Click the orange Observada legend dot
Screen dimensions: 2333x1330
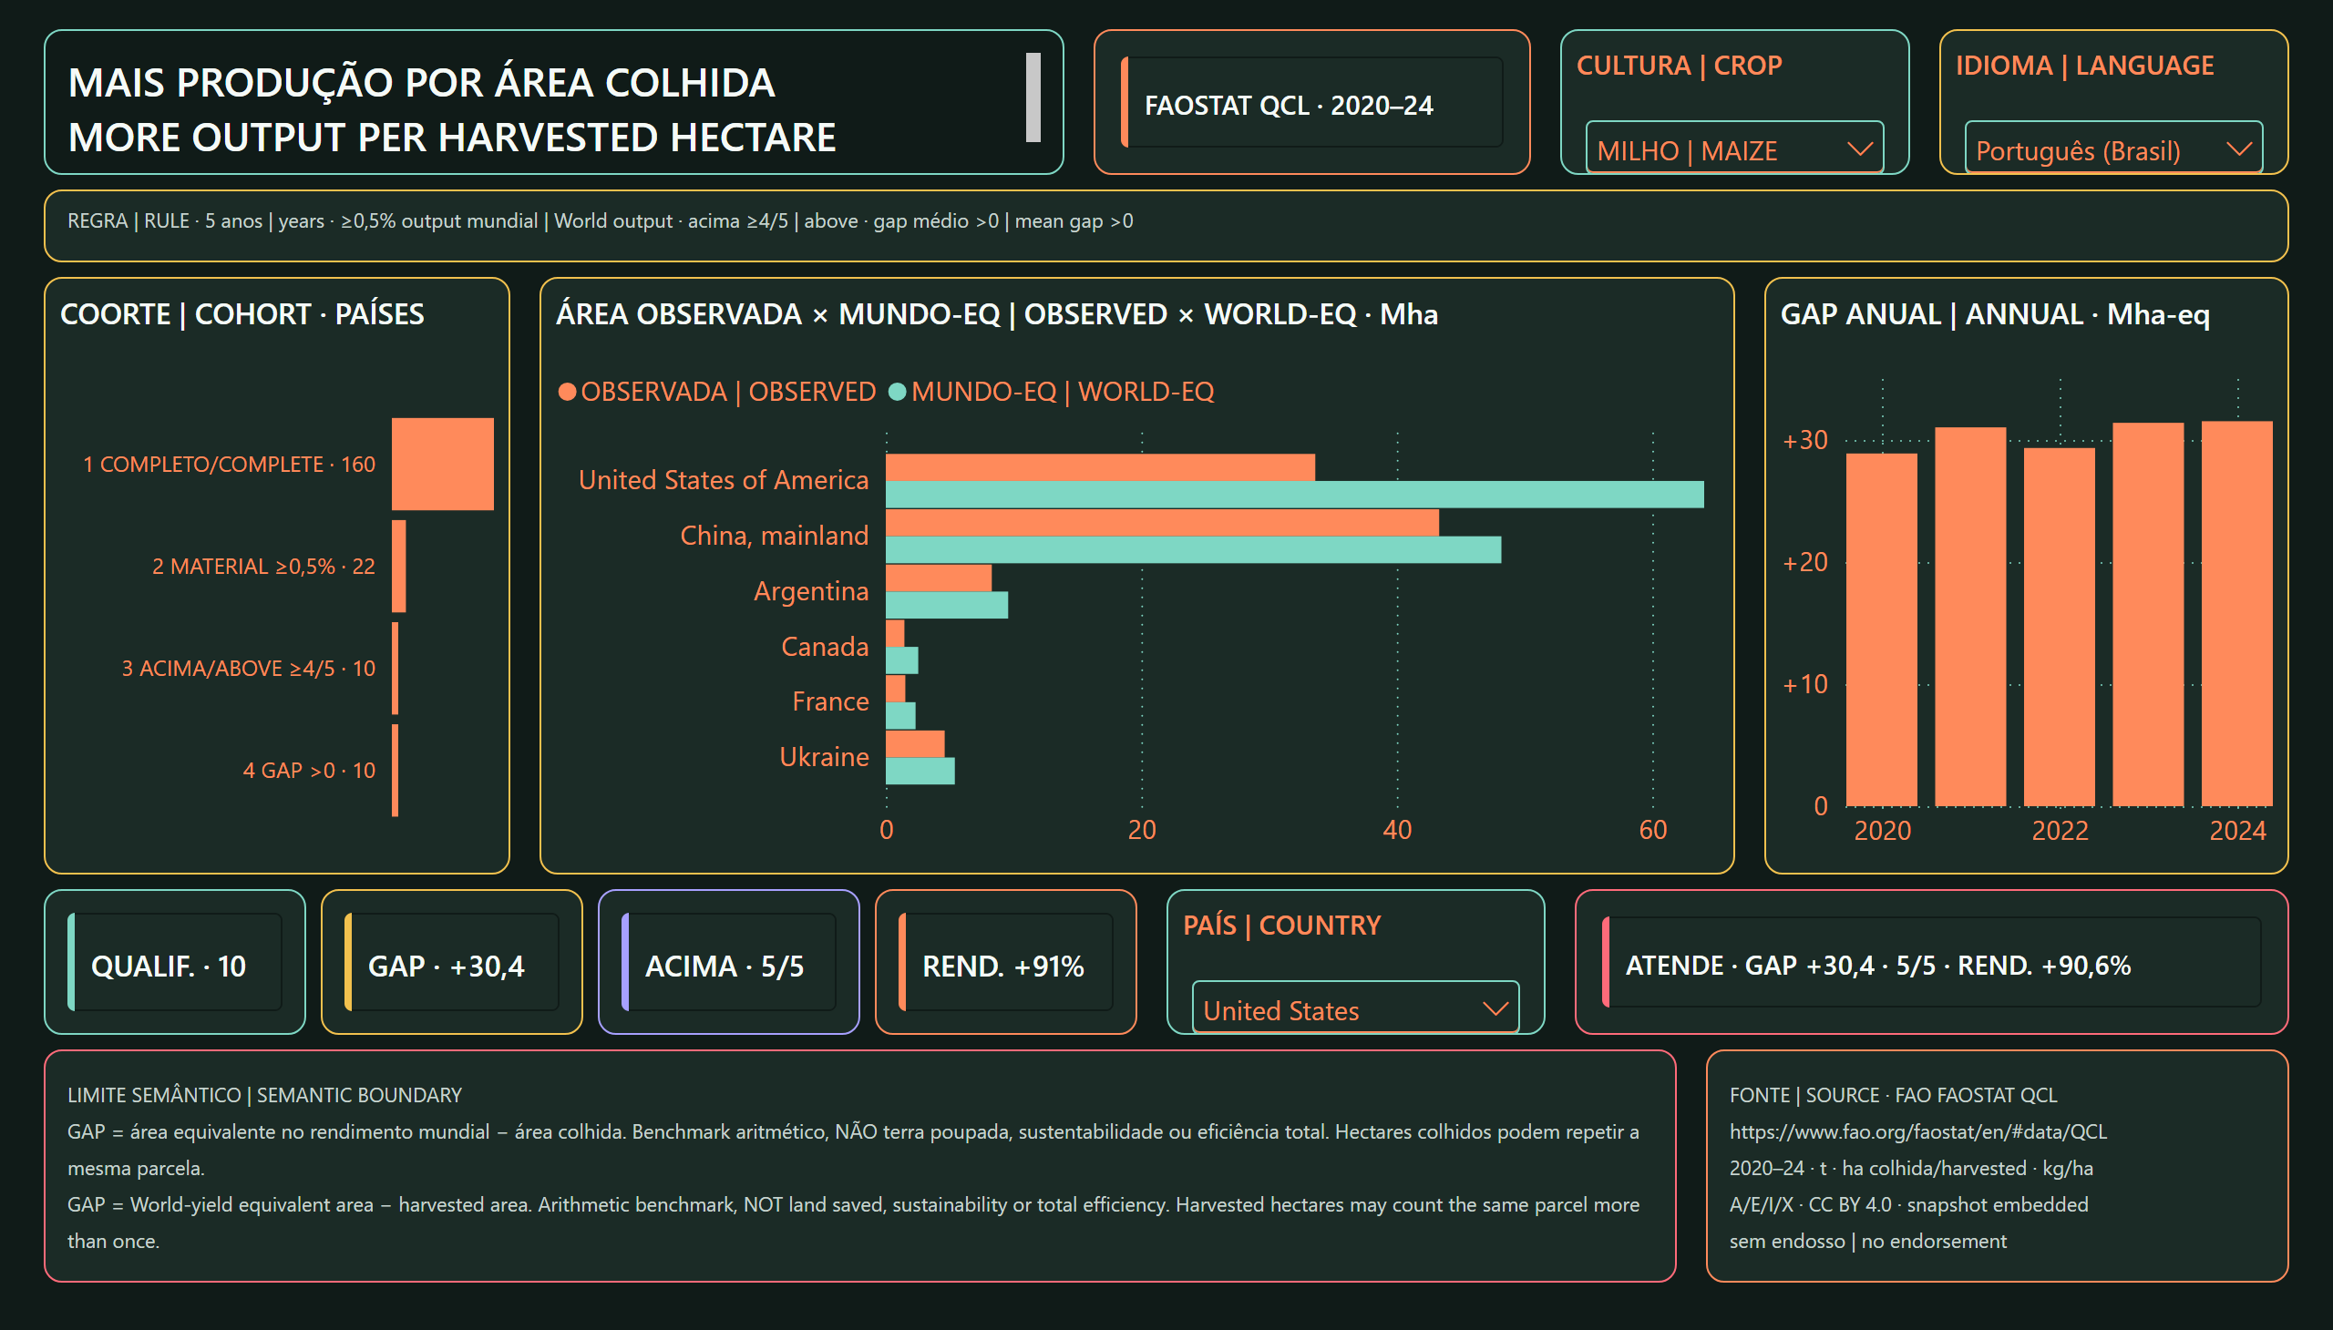pos(567,392)
